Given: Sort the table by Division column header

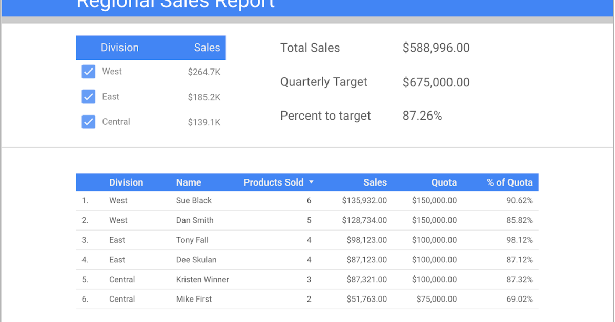Looking at the screenshot, I should 126,182.
